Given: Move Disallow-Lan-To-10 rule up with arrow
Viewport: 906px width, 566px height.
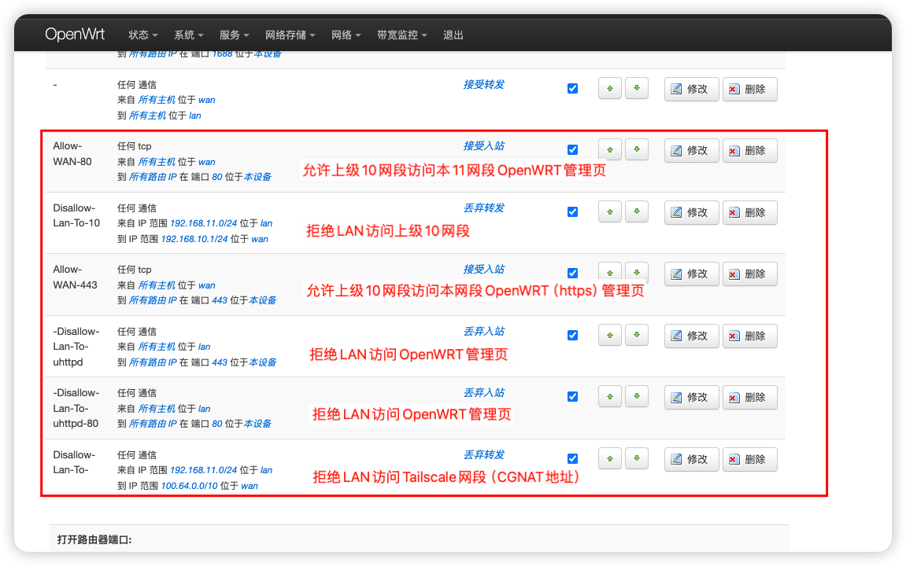Looking at the screenshot, I should click(610, 212).
